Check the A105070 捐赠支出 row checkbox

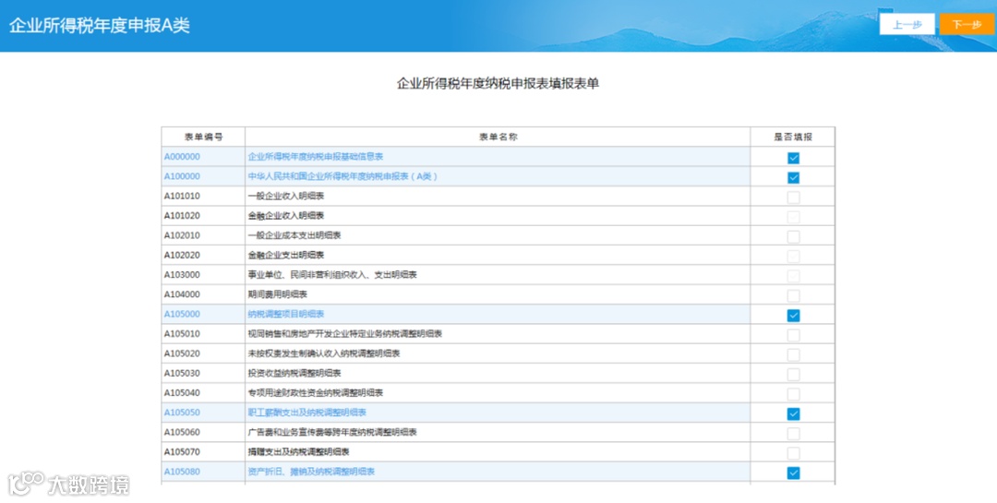(794, 453)
